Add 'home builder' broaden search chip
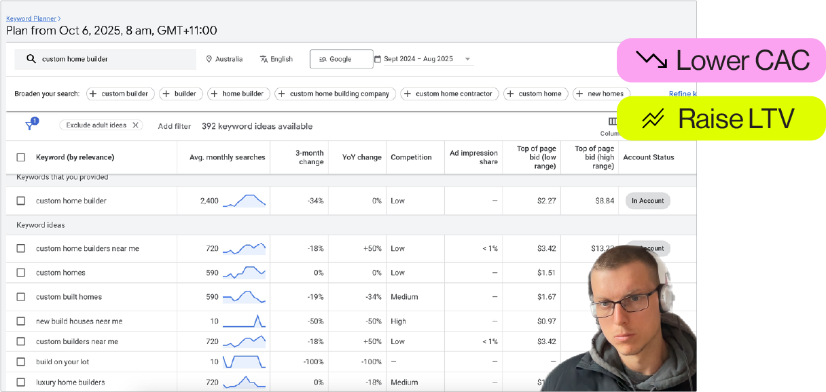Image resolution: width=826 pixels, height=392 pixels. [x=238, y=94]
